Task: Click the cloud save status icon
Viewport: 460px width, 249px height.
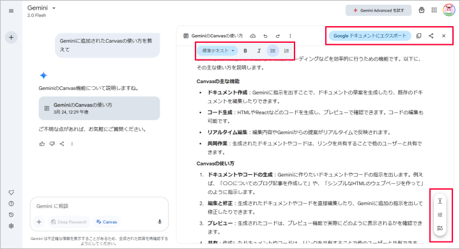Action: point(252,36)
